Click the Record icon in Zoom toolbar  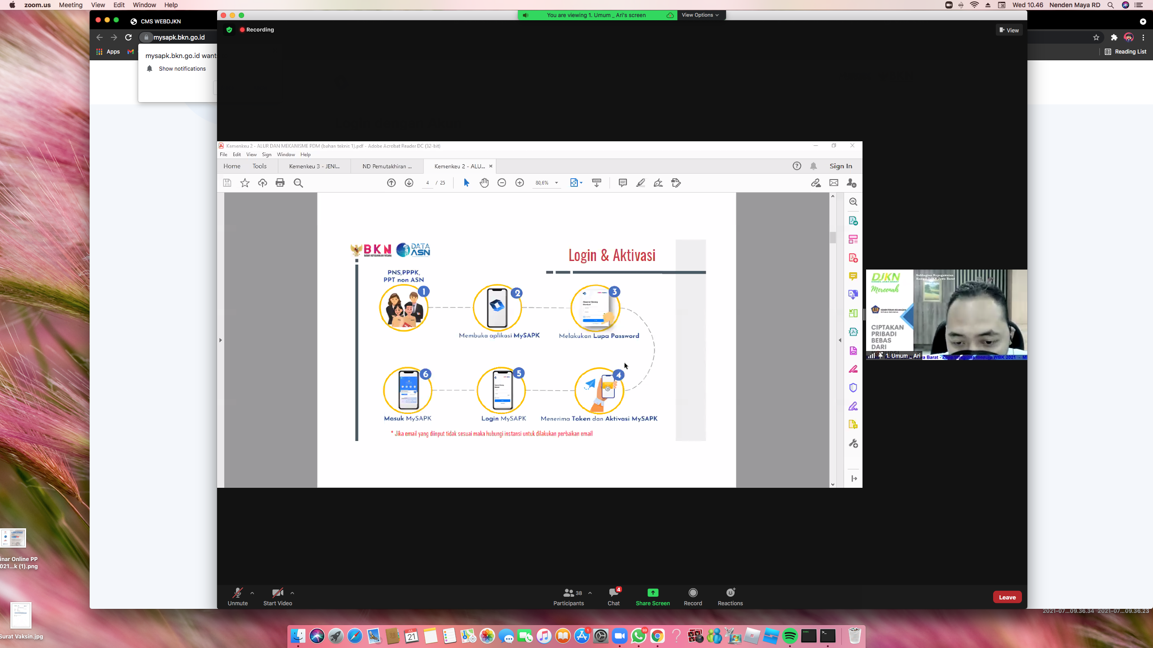(x=693, y=593)
